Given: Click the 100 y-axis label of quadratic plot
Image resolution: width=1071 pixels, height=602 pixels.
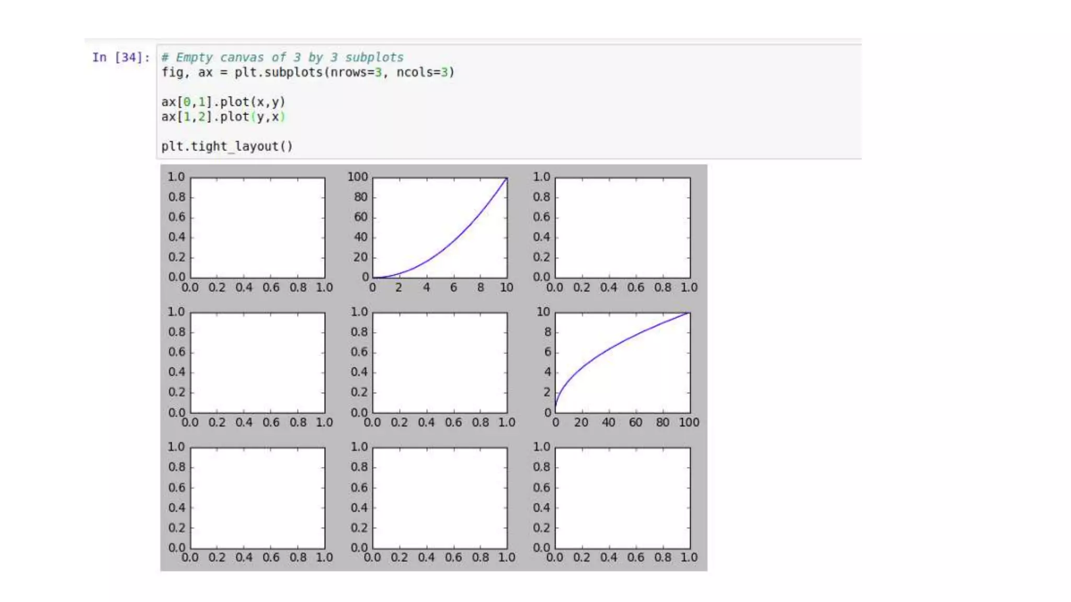Looking at the screenshot, I should click(x=358, y=177).
